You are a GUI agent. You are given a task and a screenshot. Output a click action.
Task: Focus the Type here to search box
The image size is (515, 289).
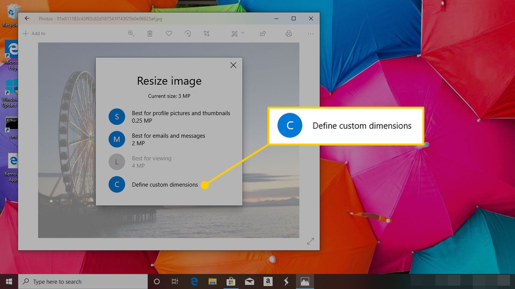(x=83, y=281)
